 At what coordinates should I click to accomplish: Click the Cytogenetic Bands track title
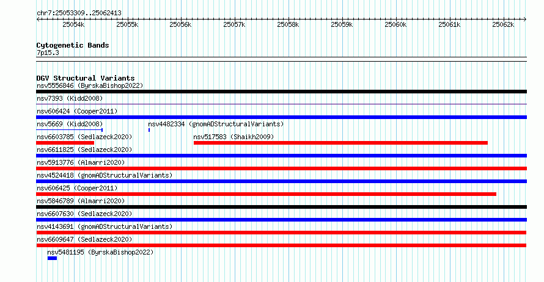tap(73, 45)
